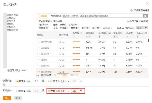
Task: Select 自定义出价 radio for 计算机出价
Action: [17, 81]
